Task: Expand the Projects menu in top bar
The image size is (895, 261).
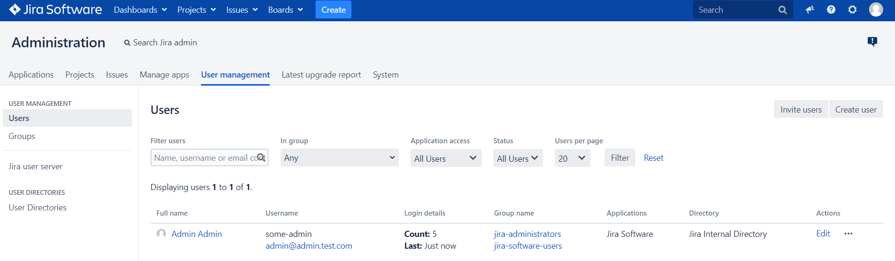Action: (196, 10)
